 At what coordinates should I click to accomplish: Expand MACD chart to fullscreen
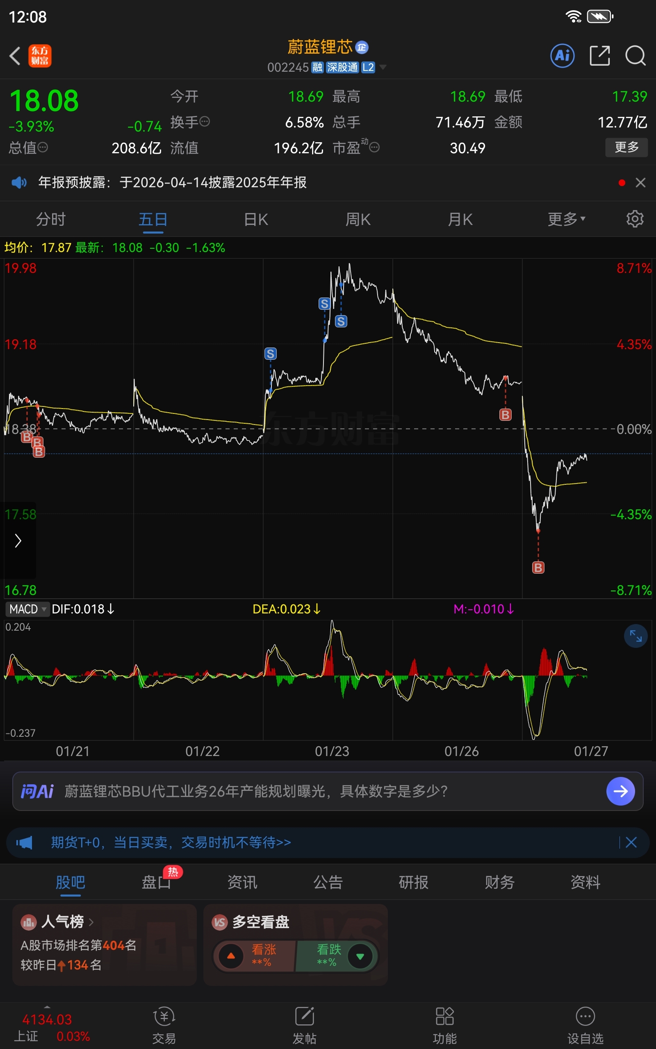(635, 636)
